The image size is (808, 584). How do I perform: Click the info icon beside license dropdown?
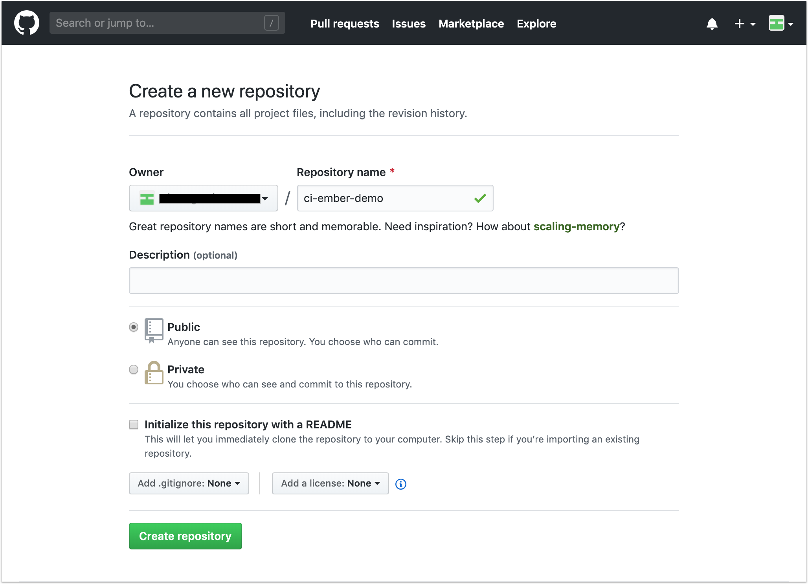(x=401, y=484)
